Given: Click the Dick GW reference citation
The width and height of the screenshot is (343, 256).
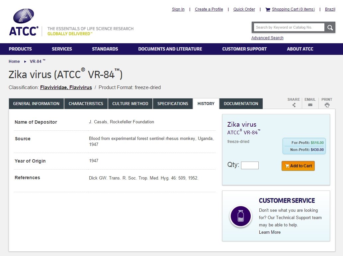Looking at the screenshot, I should (143, 178).
